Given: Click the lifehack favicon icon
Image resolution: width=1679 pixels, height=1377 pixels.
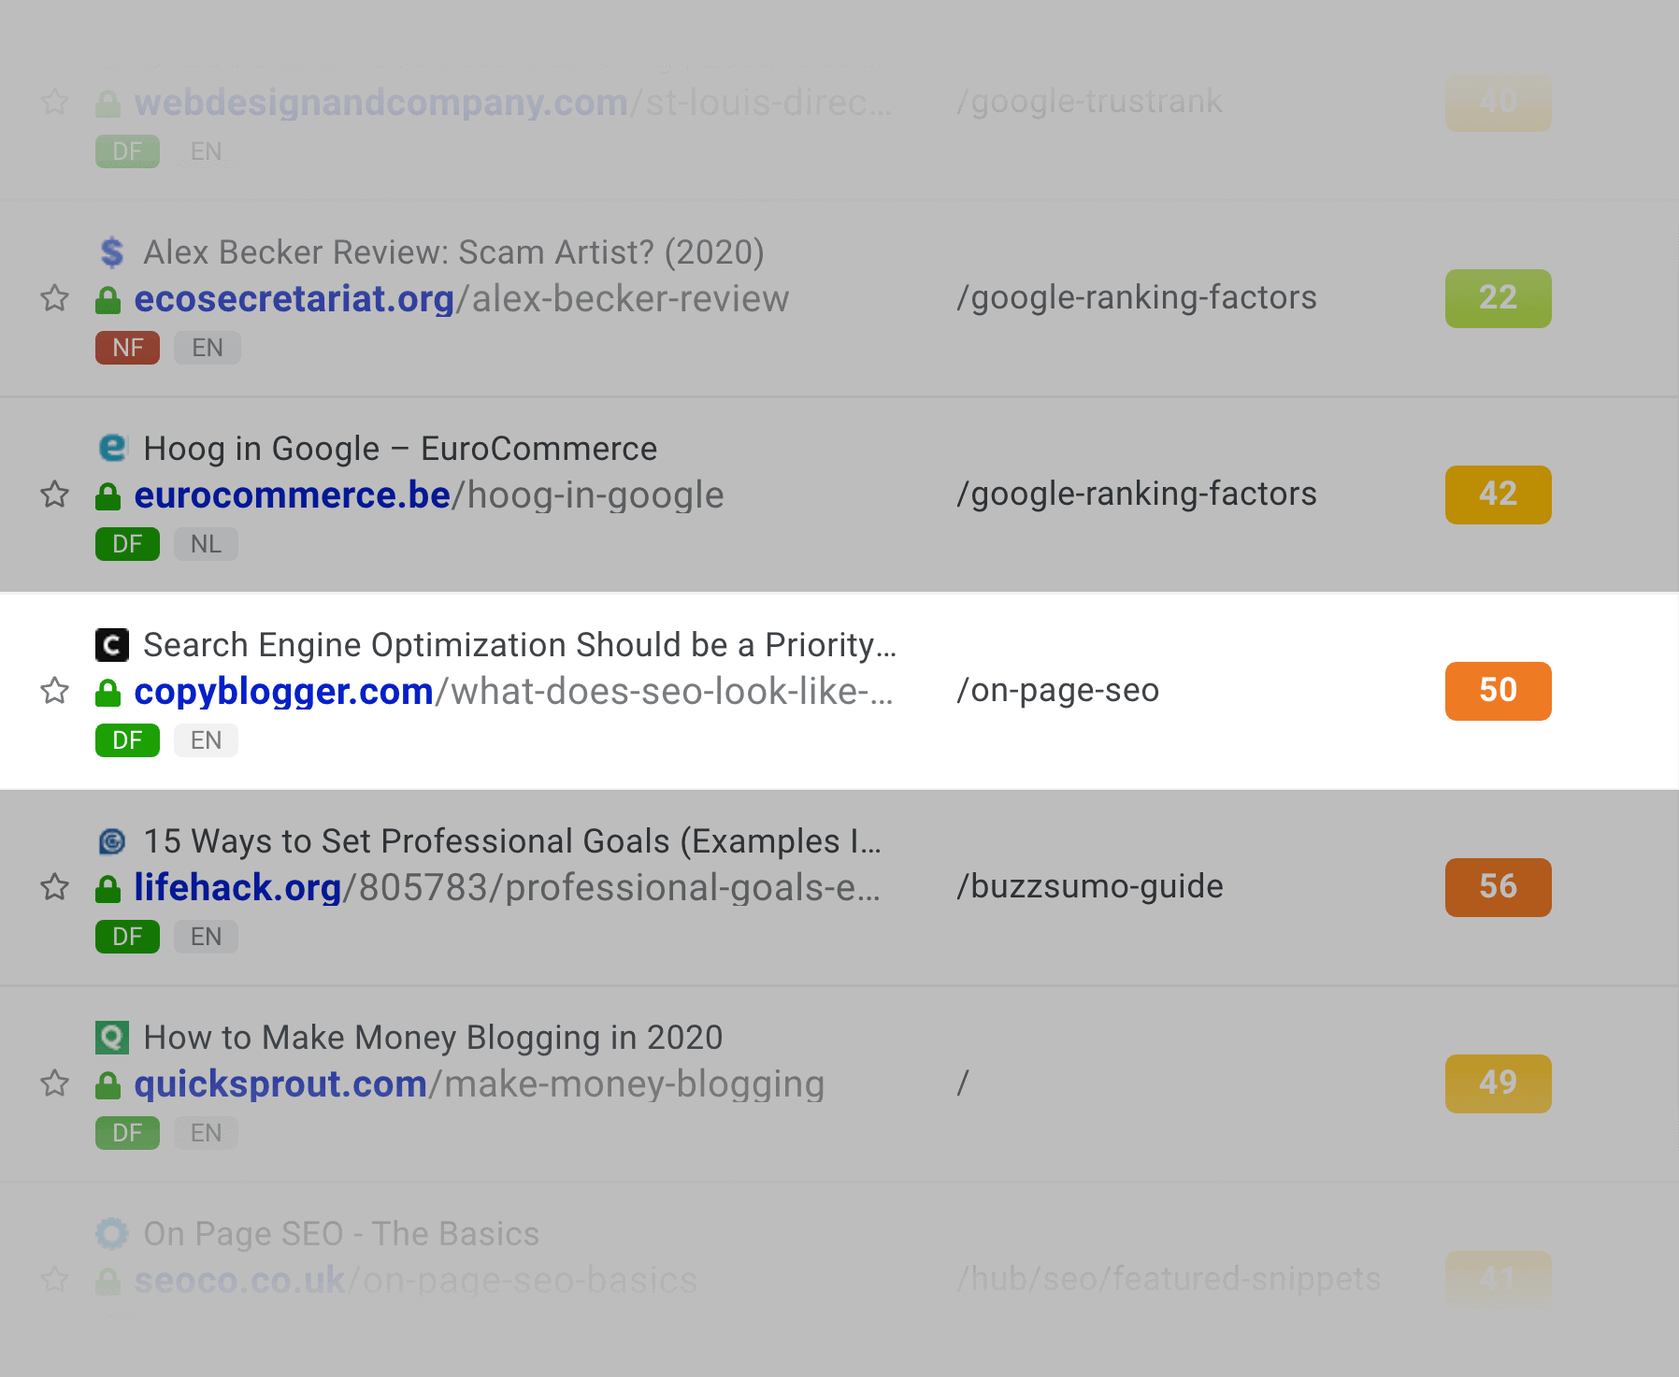Looking at the screenshot, I should coord(112,841).
